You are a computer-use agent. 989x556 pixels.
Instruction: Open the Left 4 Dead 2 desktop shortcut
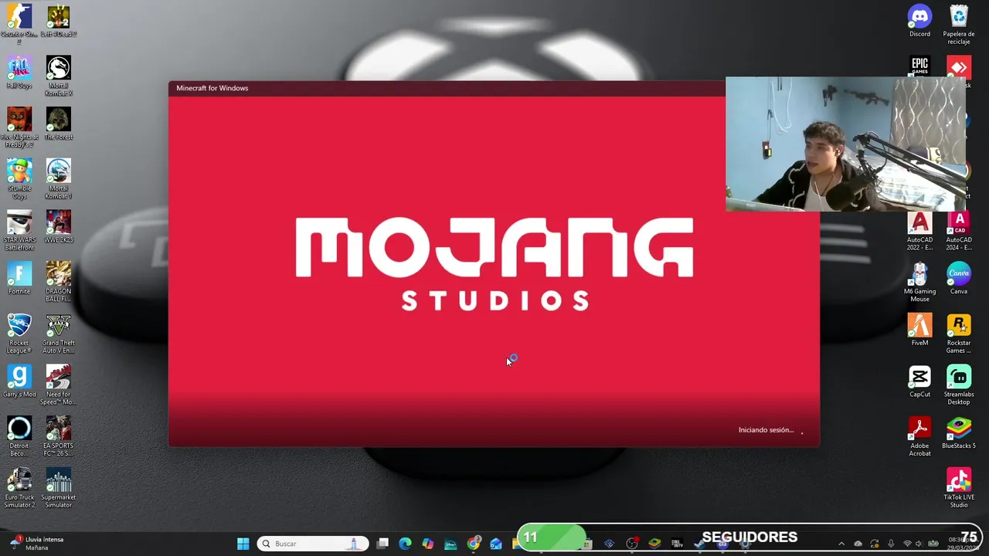[x=59, y=22]
